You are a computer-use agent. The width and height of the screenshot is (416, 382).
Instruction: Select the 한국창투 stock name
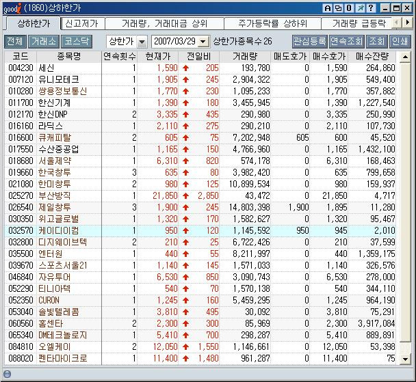(54, 173)
